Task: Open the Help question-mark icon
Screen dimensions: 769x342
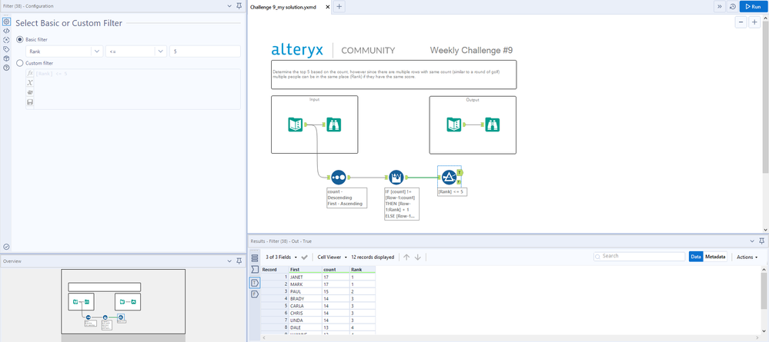Action: [6, 68]
